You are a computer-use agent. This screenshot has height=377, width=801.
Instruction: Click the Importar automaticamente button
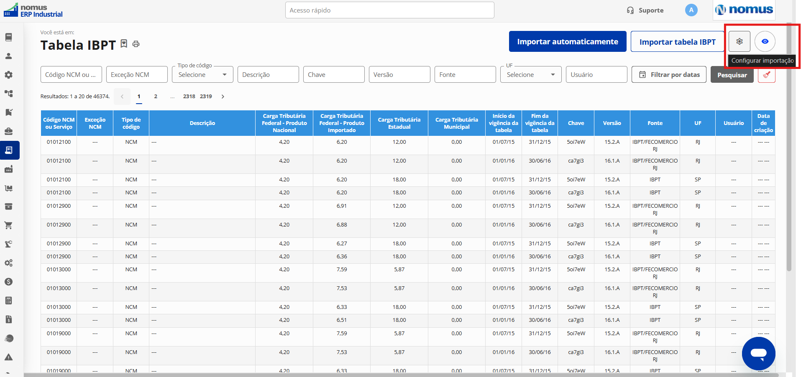568,41
